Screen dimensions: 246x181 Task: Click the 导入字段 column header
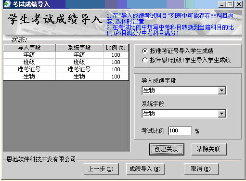pyautogui.click(x=29, y=48)
